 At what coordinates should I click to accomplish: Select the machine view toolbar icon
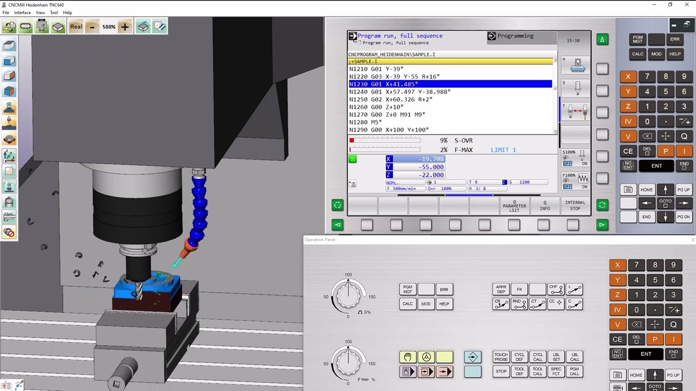42,27
